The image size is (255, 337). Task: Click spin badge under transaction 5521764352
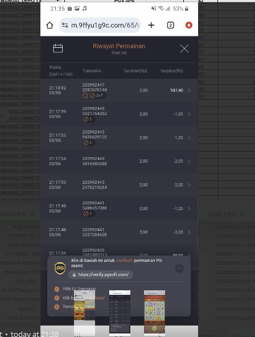point(88,120)
